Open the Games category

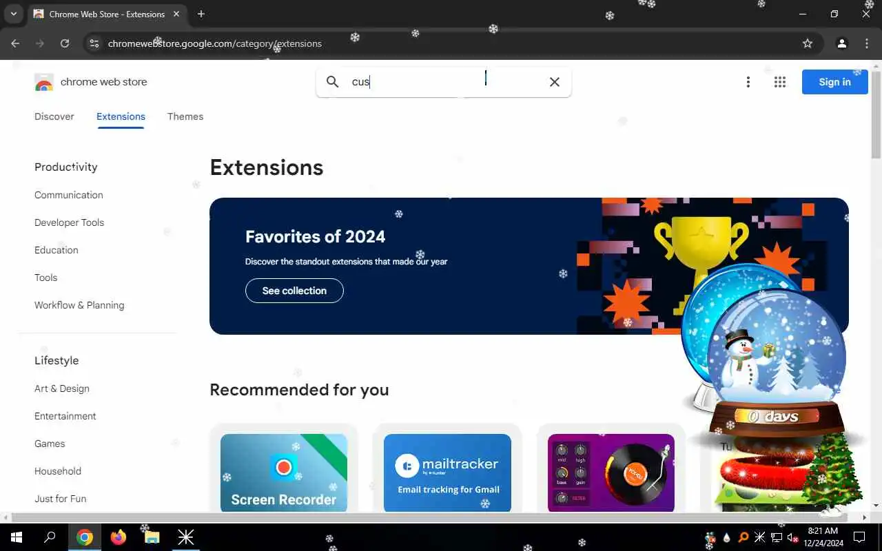50,444
